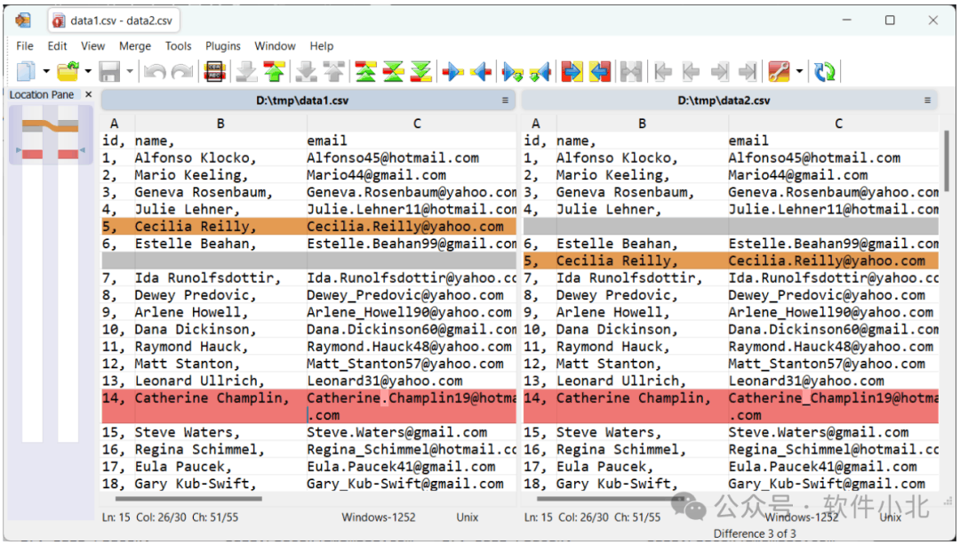Click the Redo arrow icon
Screen dimensions: 960x545
pyautogui.click(x=182, y=72)
